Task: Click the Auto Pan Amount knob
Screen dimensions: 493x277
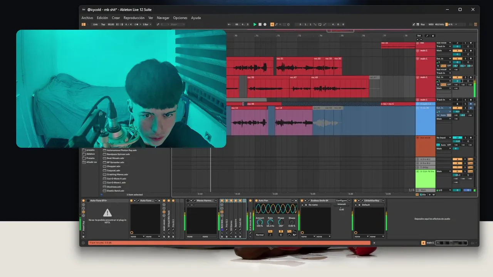Action: click(260, 222)
